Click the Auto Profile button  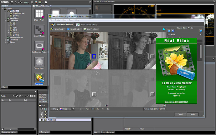click(57, 29)
